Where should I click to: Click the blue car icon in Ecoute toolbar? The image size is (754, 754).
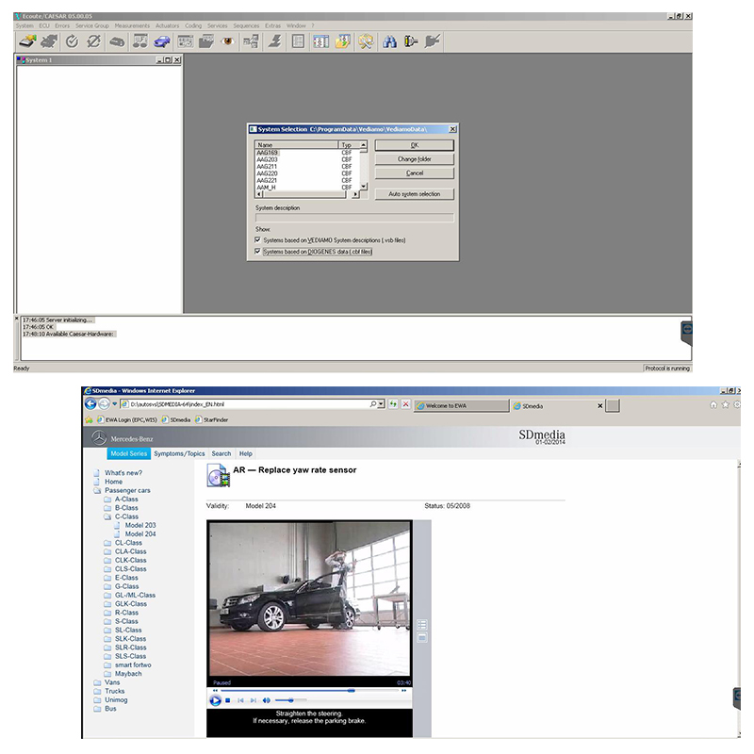[161, 41]
